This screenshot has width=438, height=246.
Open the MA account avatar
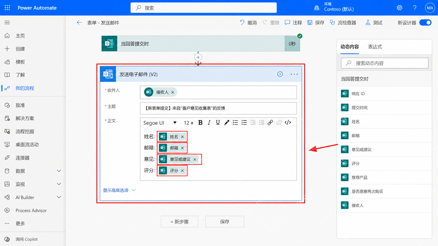[x=430, y=8]
